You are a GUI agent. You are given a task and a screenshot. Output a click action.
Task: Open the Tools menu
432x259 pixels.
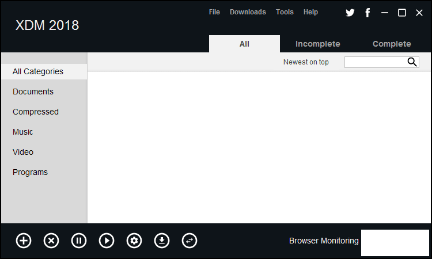click(x=285, y=12)
